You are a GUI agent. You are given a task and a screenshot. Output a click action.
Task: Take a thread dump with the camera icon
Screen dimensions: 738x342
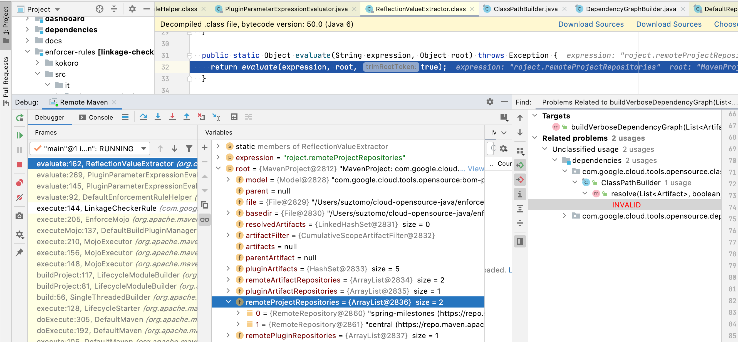pos(19,216)
